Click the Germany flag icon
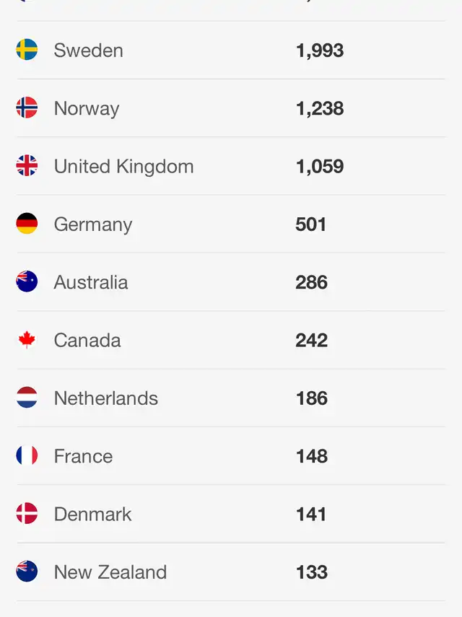The width and height of the screenshot is (462, 617). [27, 224]
